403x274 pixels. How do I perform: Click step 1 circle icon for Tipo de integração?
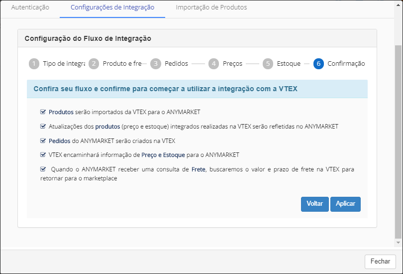34,64
